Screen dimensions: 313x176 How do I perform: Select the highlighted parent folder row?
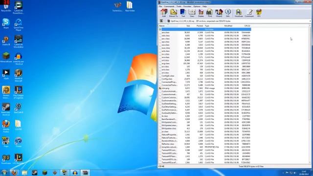coord(205,29)
